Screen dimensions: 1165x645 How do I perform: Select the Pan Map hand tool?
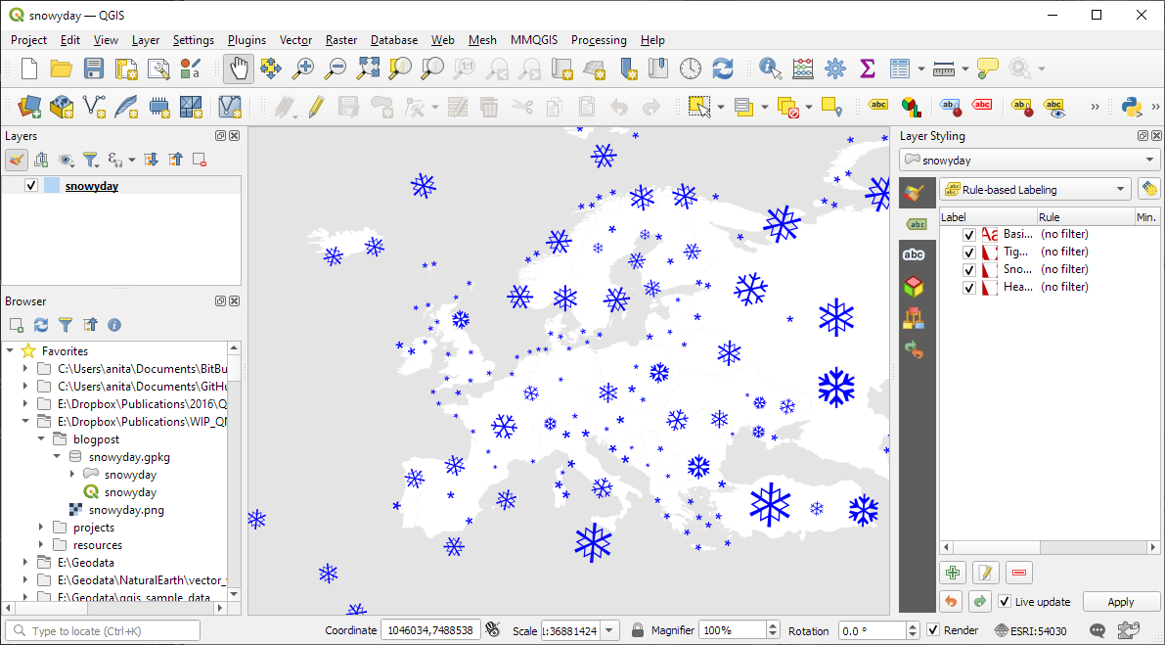(x=238, y=69)
